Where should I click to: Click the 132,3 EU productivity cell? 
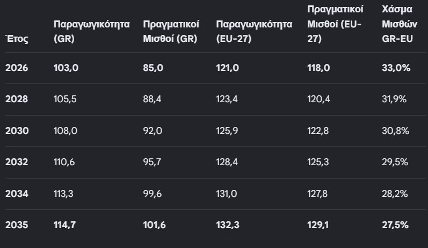[x=228, y=225]
